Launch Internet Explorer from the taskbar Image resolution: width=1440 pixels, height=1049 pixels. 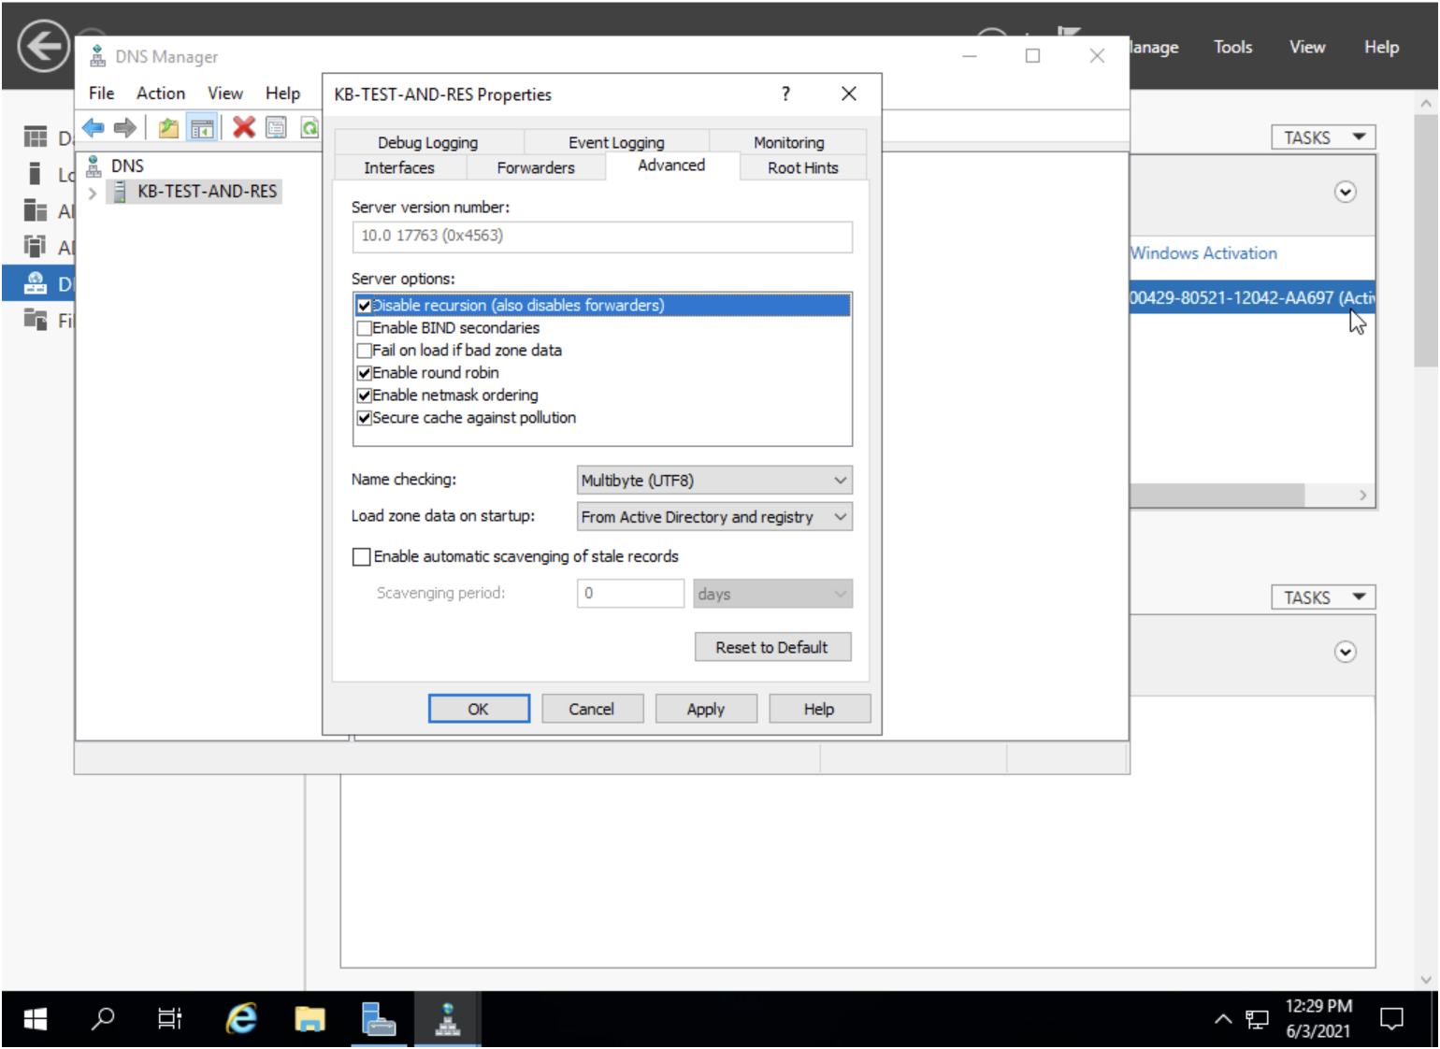(241, 1019)
